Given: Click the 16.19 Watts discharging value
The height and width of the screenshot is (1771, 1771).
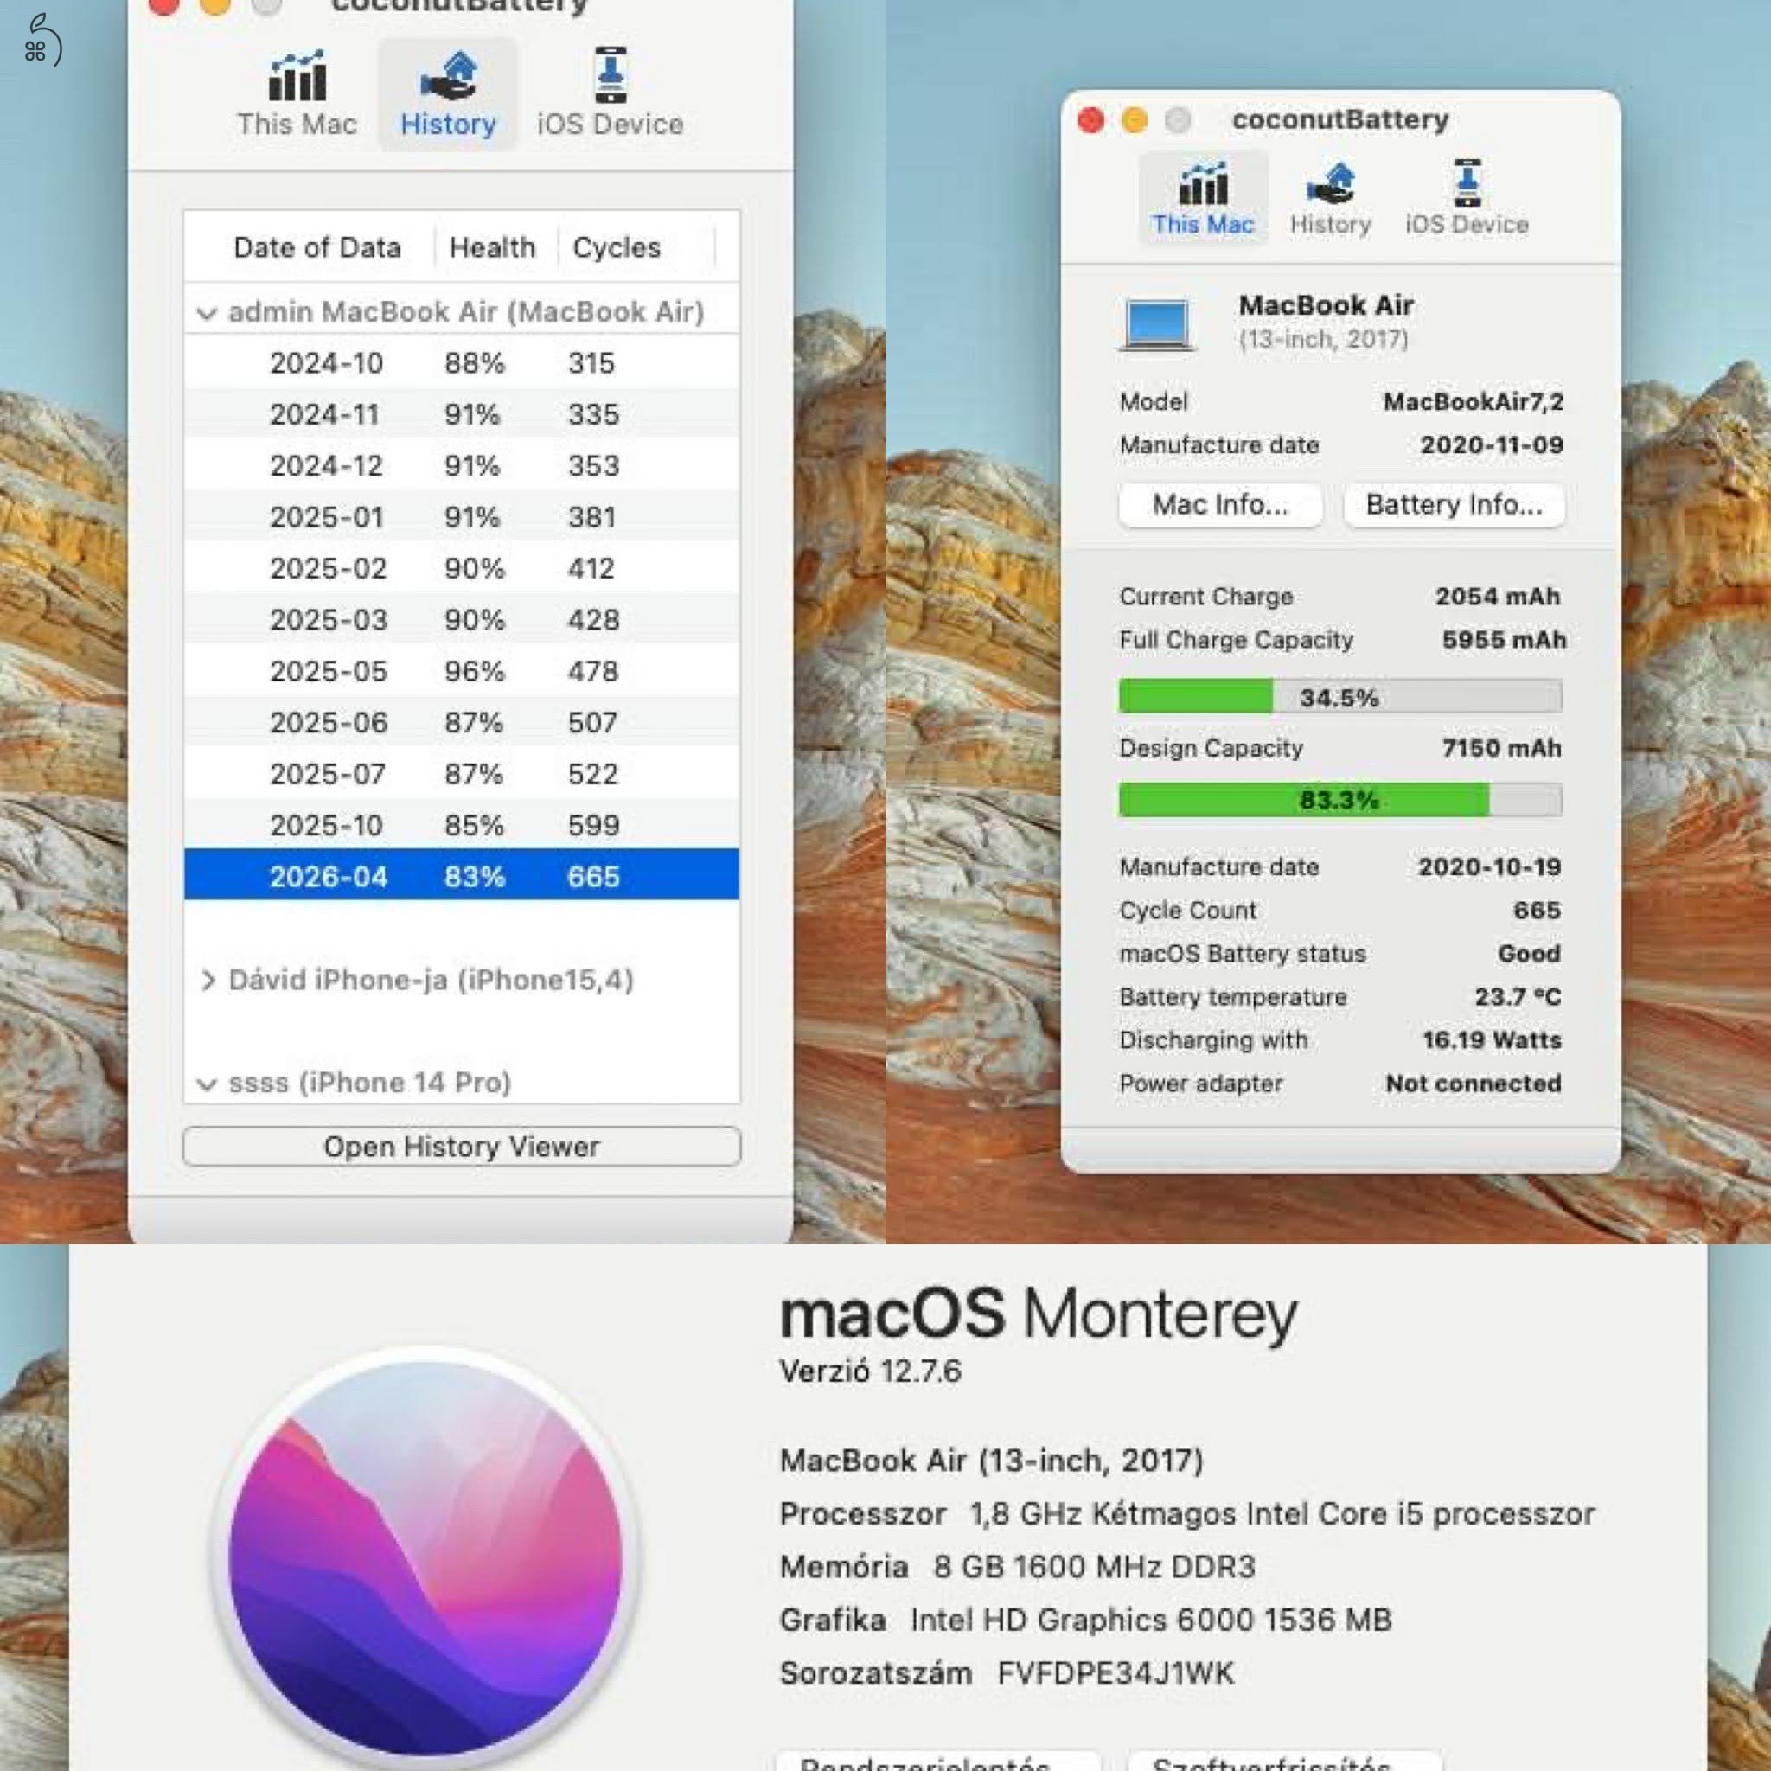Looking at the screenshot, I should 1492,1039.
